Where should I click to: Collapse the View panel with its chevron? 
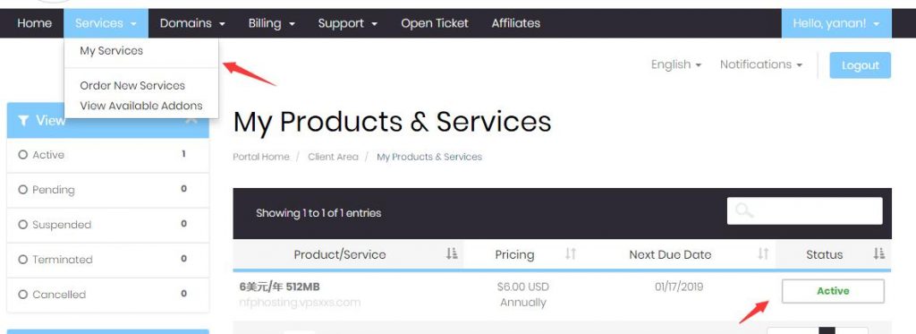click(191, 120)
